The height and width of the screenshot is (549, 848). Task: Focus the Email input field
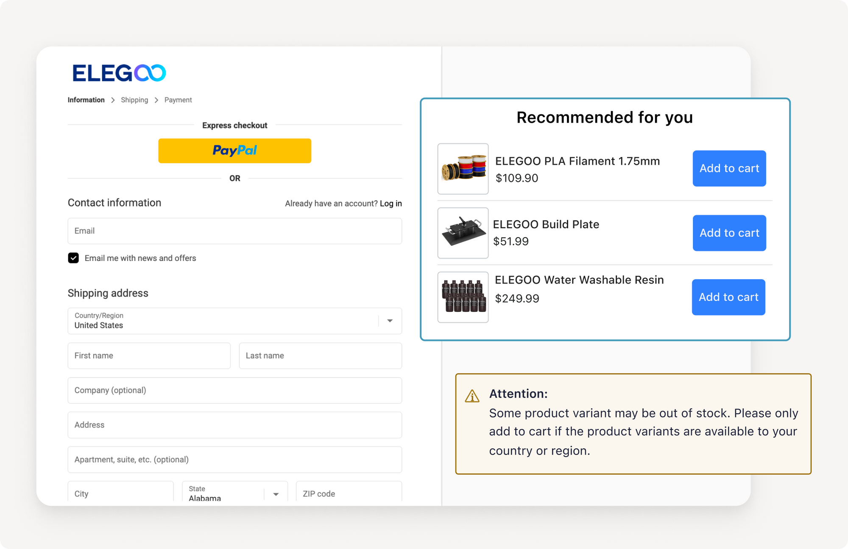(x=234, y=231)
